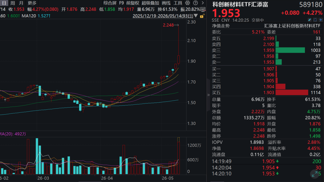Open the chart settings gear icon
The height and width of the screenshot is (182, 324).
[188, 3]
